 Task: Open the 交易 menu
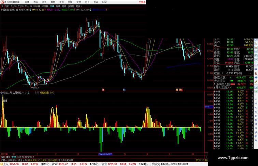click(x=78, y=2)
